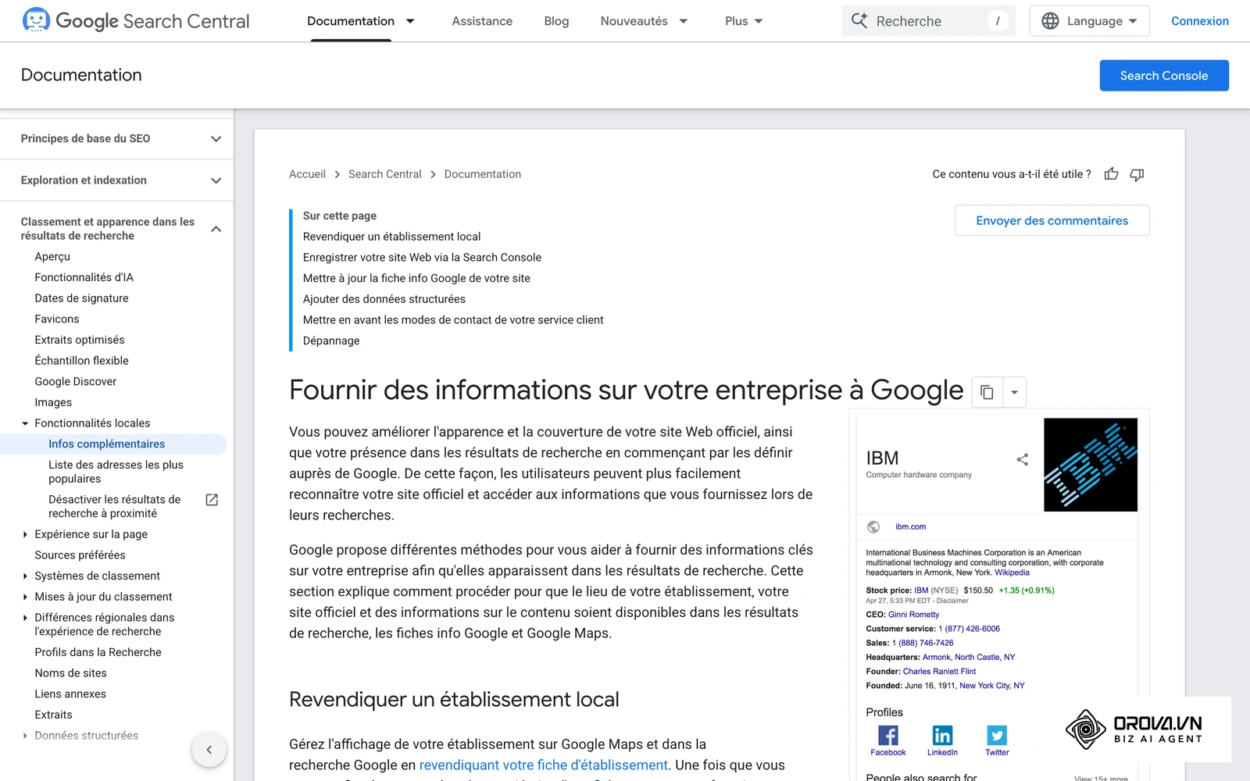Click the Twitter profile icon
The image size is (1250, 781).
[997, 735]
